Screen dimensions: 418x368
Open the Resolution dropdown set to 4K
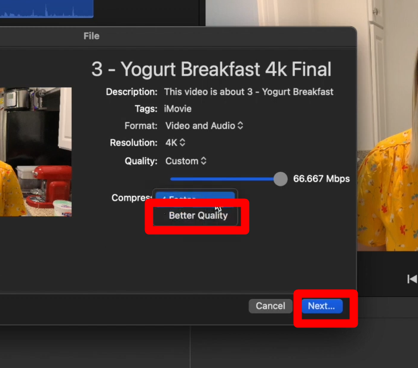point(175,143)
